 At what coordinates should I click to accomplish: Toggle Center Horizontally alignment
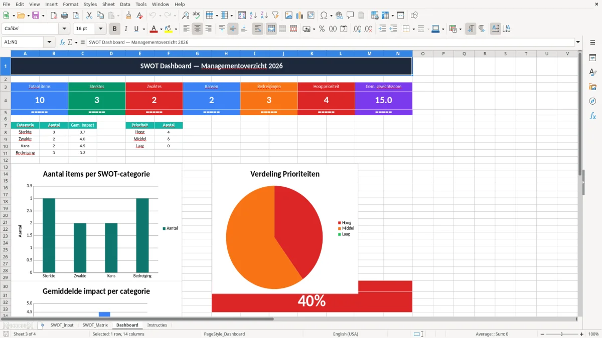[x=197, y=29]
